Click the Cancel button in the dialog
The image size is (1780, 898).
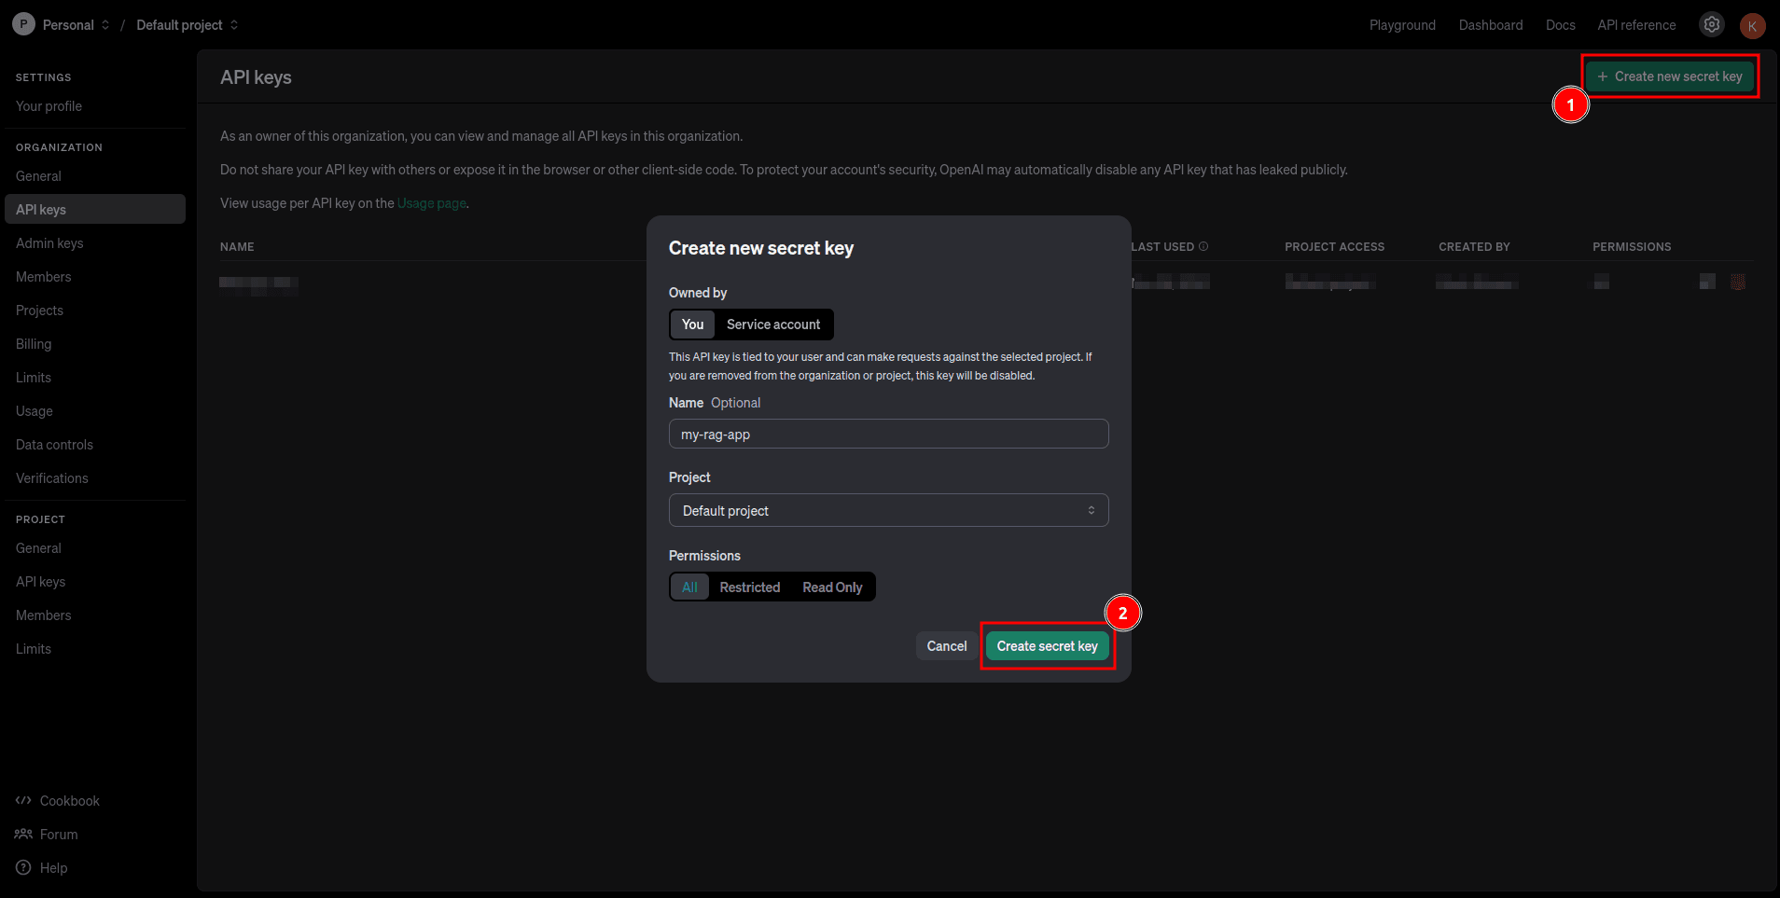pyautogui.click(x=946, y=645)
